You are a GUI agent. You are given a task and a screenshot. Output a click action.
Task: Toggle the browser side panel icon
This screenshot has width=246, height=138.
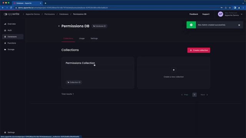(235, 8)
